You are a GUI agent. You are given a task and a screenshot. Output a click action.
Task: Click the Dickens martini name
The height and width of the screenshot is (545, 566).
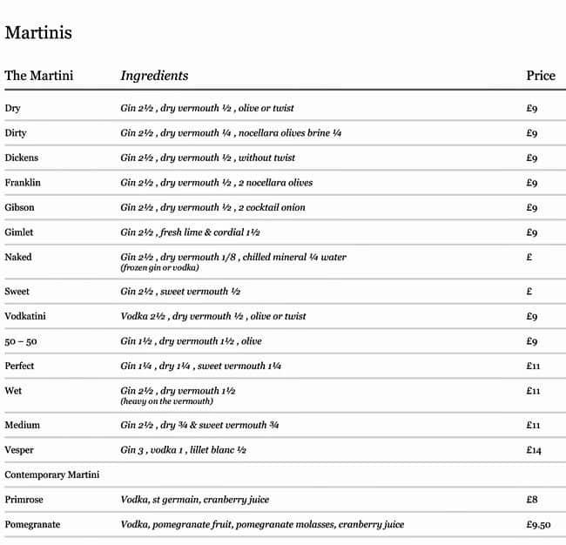coord(21,158)
